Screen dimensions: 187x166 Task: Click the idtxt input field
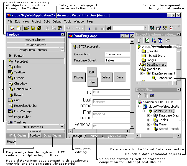(111, 92)
